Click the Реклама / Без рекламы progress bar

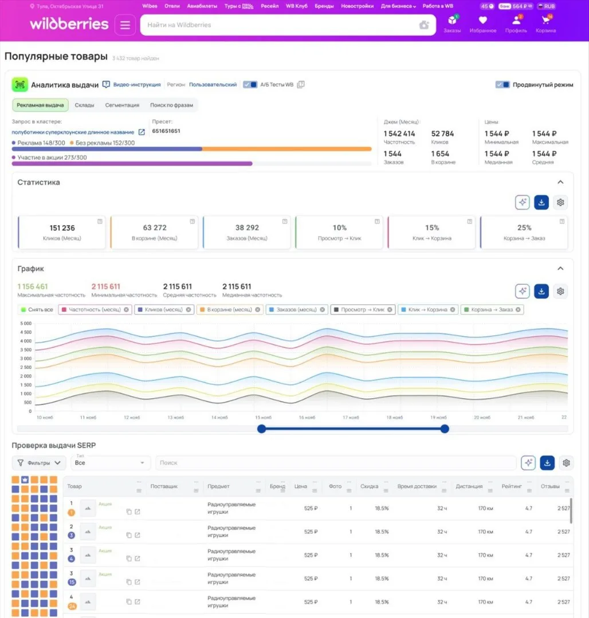tap(191, 149)
